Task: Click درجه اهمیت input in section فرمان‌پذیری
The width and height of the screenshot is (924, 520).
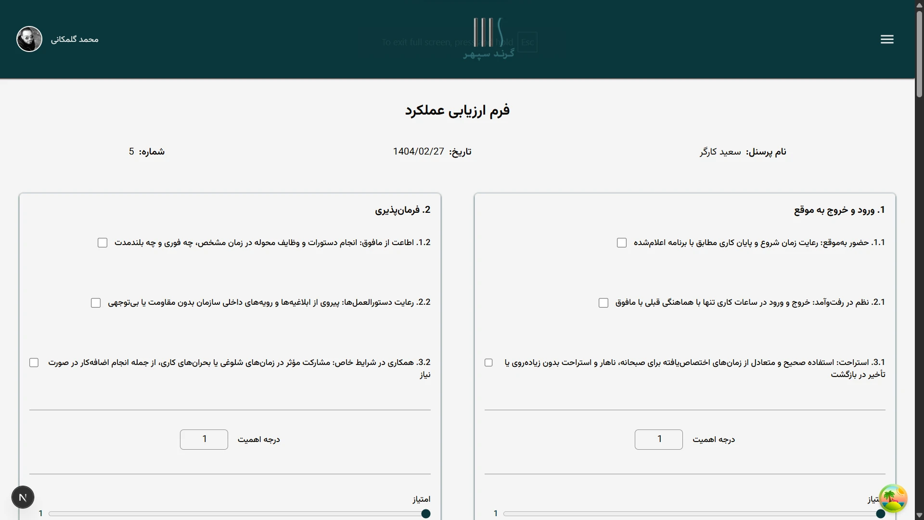Action: [x=204, y=440]
